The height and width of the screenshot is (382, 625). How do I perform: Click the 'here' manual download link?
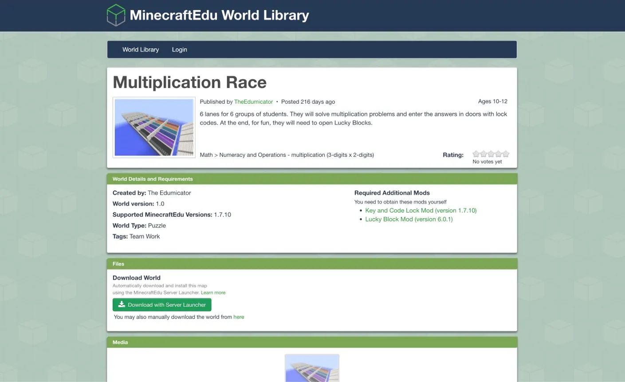(x=239, y=317)
